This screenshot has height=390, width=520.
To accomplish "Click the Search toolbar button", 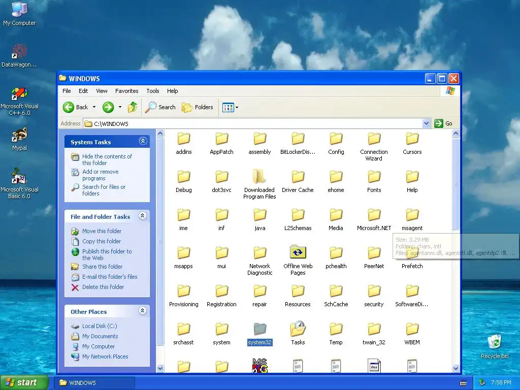I will pyautogui.click(x=160, y=107).
